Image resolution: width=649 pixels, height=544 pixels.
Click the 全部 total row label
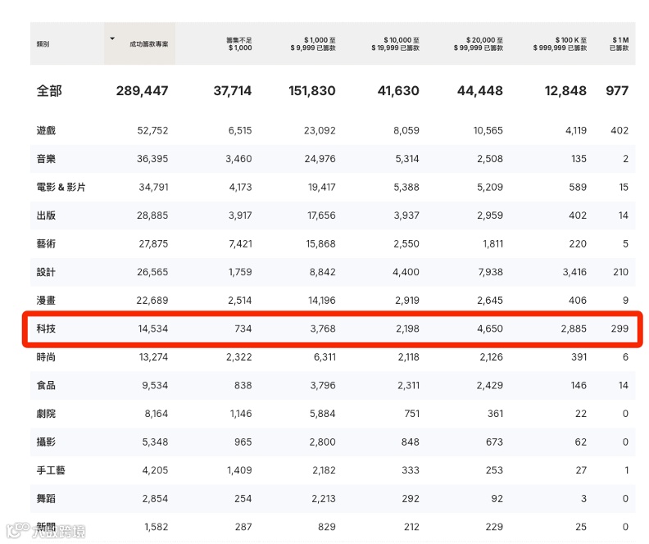pos(49,91)
